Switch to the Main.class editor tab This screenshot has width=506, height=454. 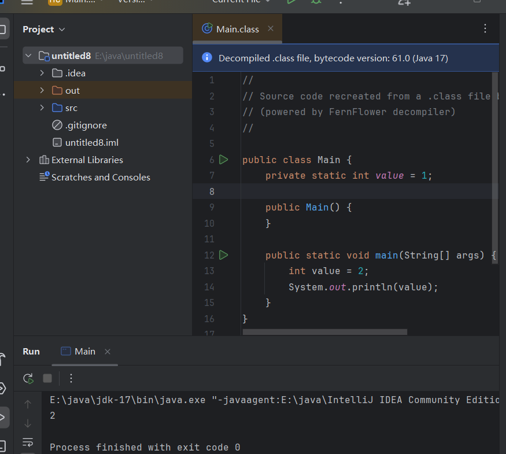point(237,29)
